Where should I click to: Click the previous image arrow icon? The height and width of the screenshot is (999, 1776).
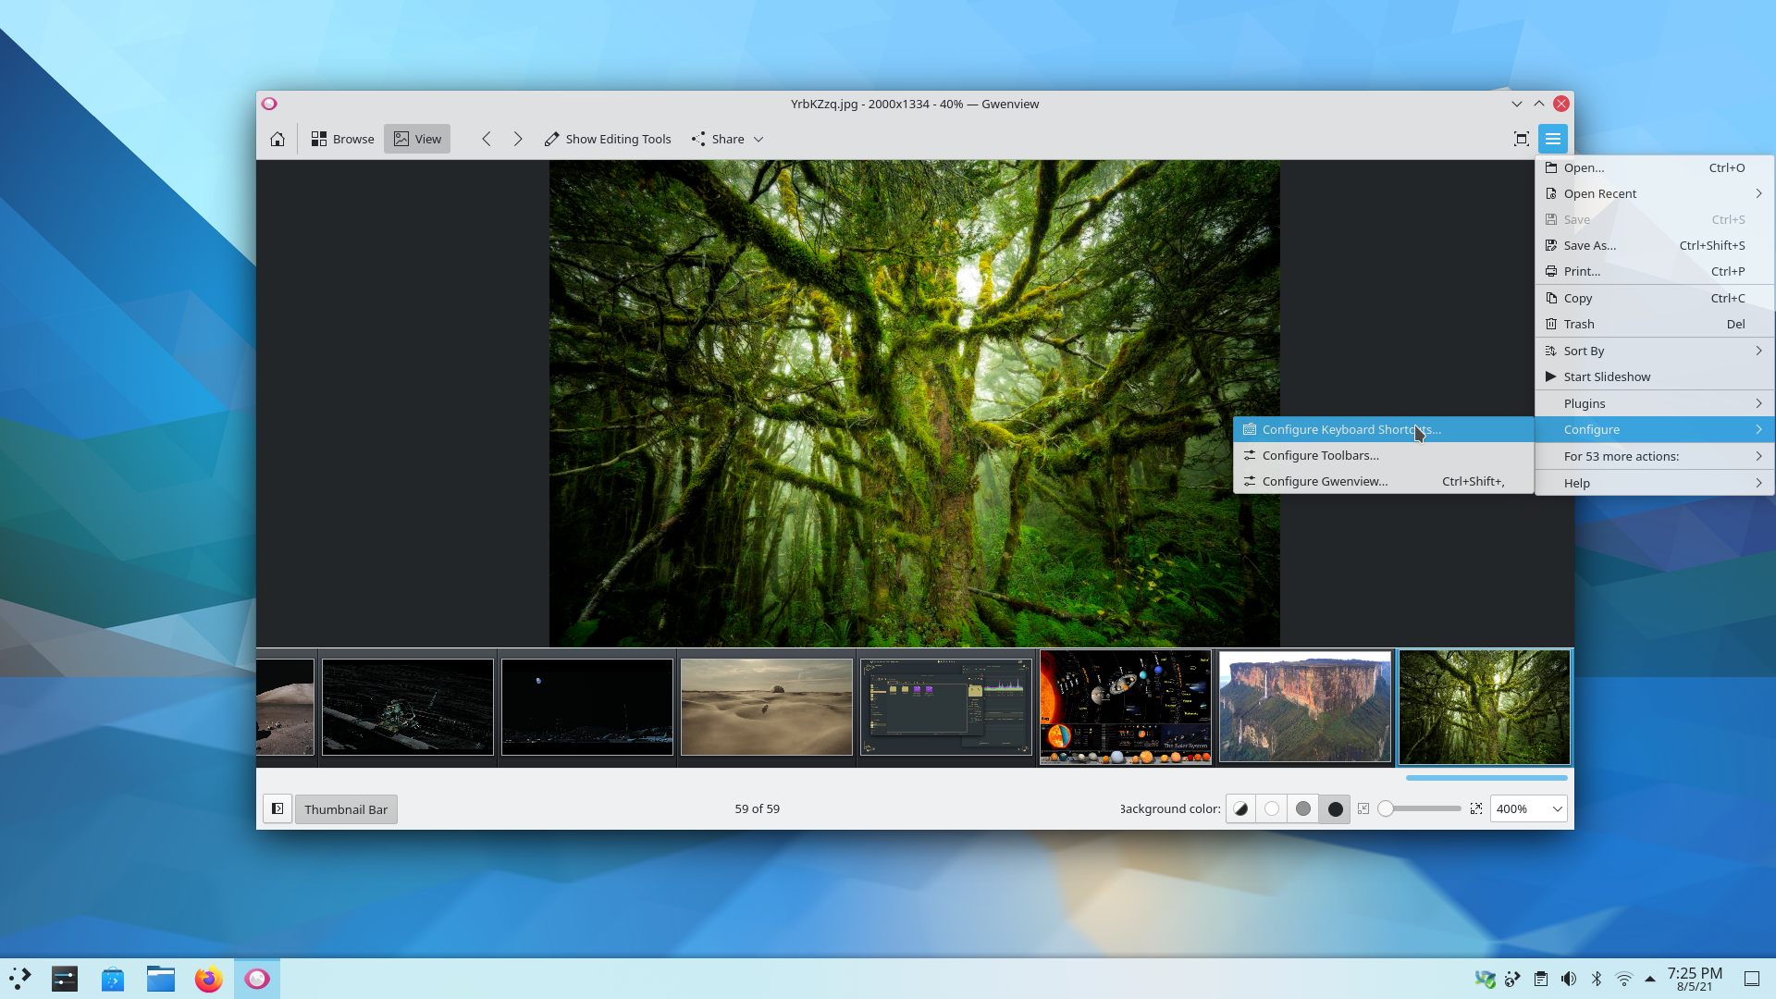tap(486, 138)
